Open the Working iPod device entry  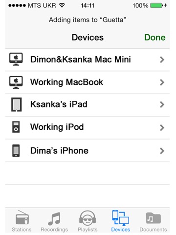pyautogui.click(x=88, y=128)
